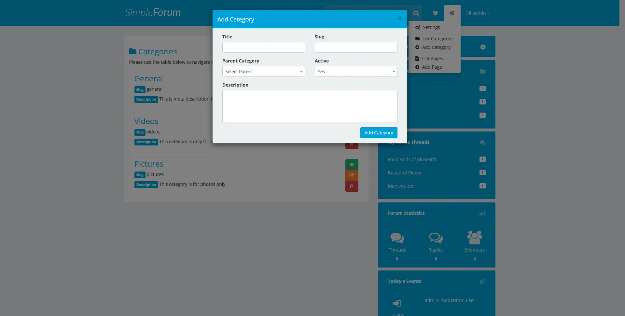Click the plus circle icon in sidebar panel
The image size is (625, 316).
483,47
